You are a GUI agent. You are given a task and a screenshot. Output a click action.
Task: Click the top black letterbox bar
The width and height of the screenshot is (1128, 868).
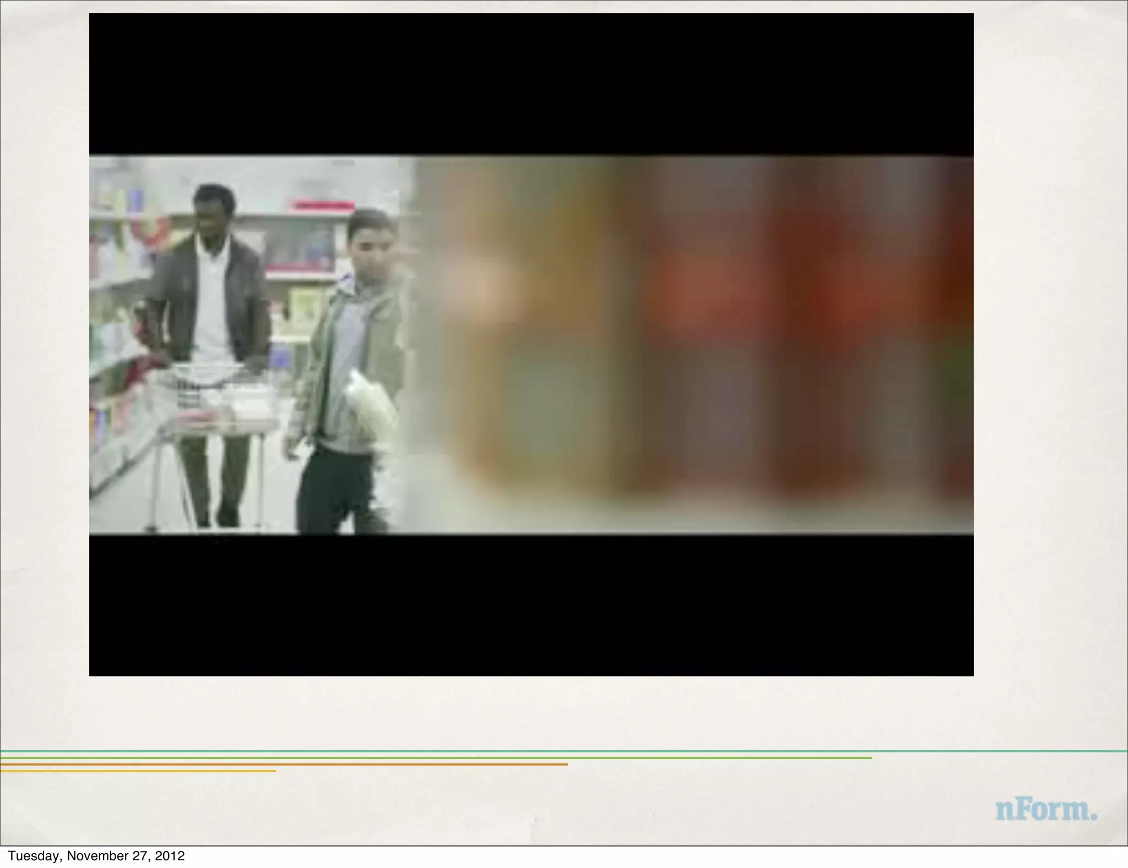tap(531, 83)
